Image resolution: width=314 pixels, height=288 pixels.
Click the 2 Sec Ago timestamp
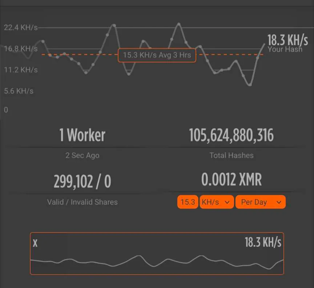[x=82, y=155]
